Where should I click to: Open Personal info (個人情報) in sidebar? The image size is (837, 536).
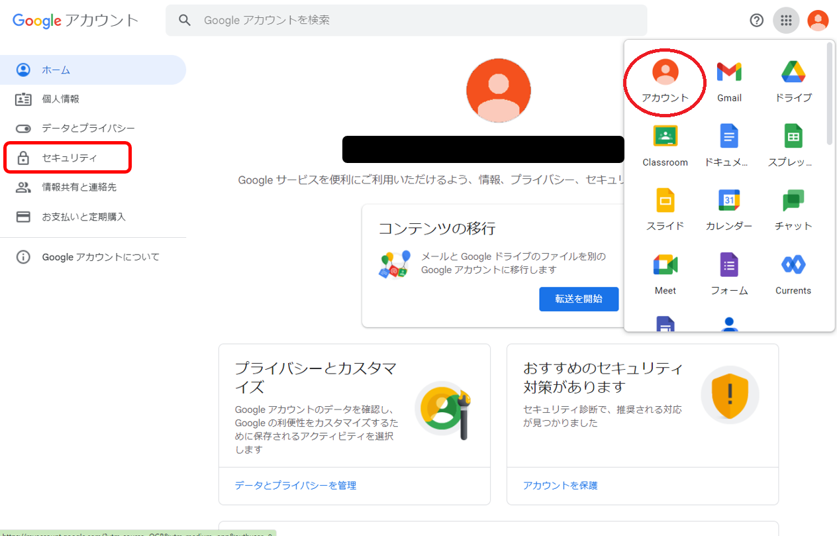click(x=93, y=99)
